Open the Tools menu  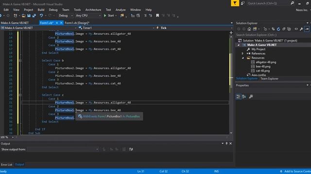click(77, 10)
